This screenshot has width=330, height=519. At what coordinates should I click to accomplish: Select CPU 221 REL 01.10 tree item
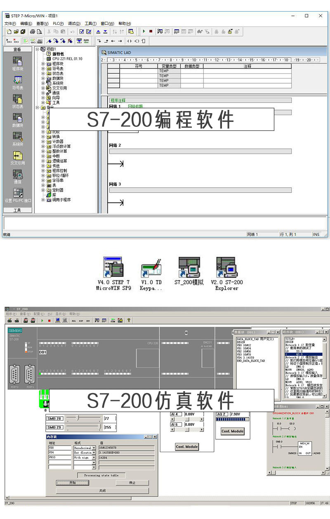67,59
